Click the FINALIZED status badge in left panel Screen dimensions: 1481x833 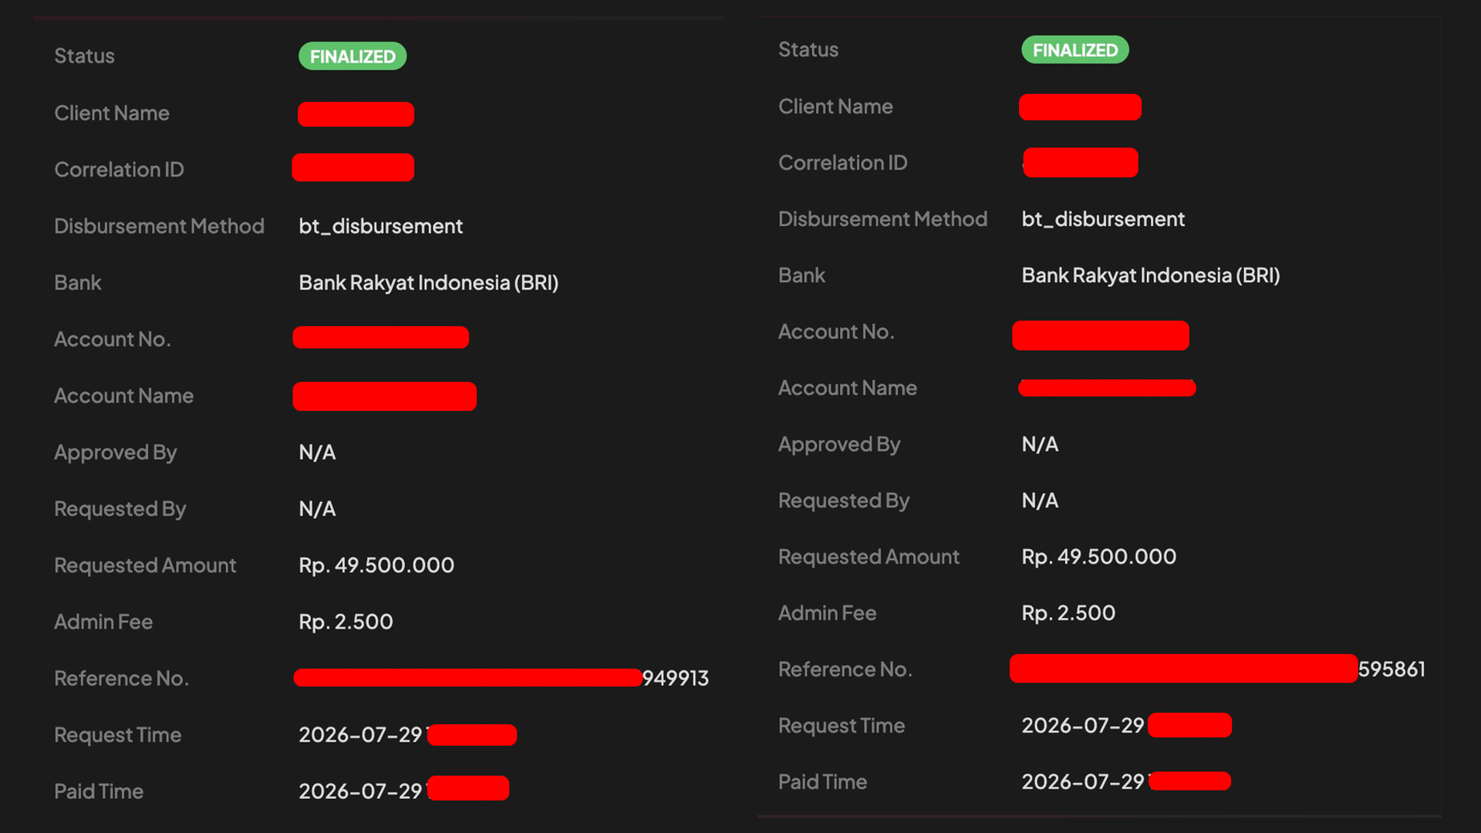353,56
